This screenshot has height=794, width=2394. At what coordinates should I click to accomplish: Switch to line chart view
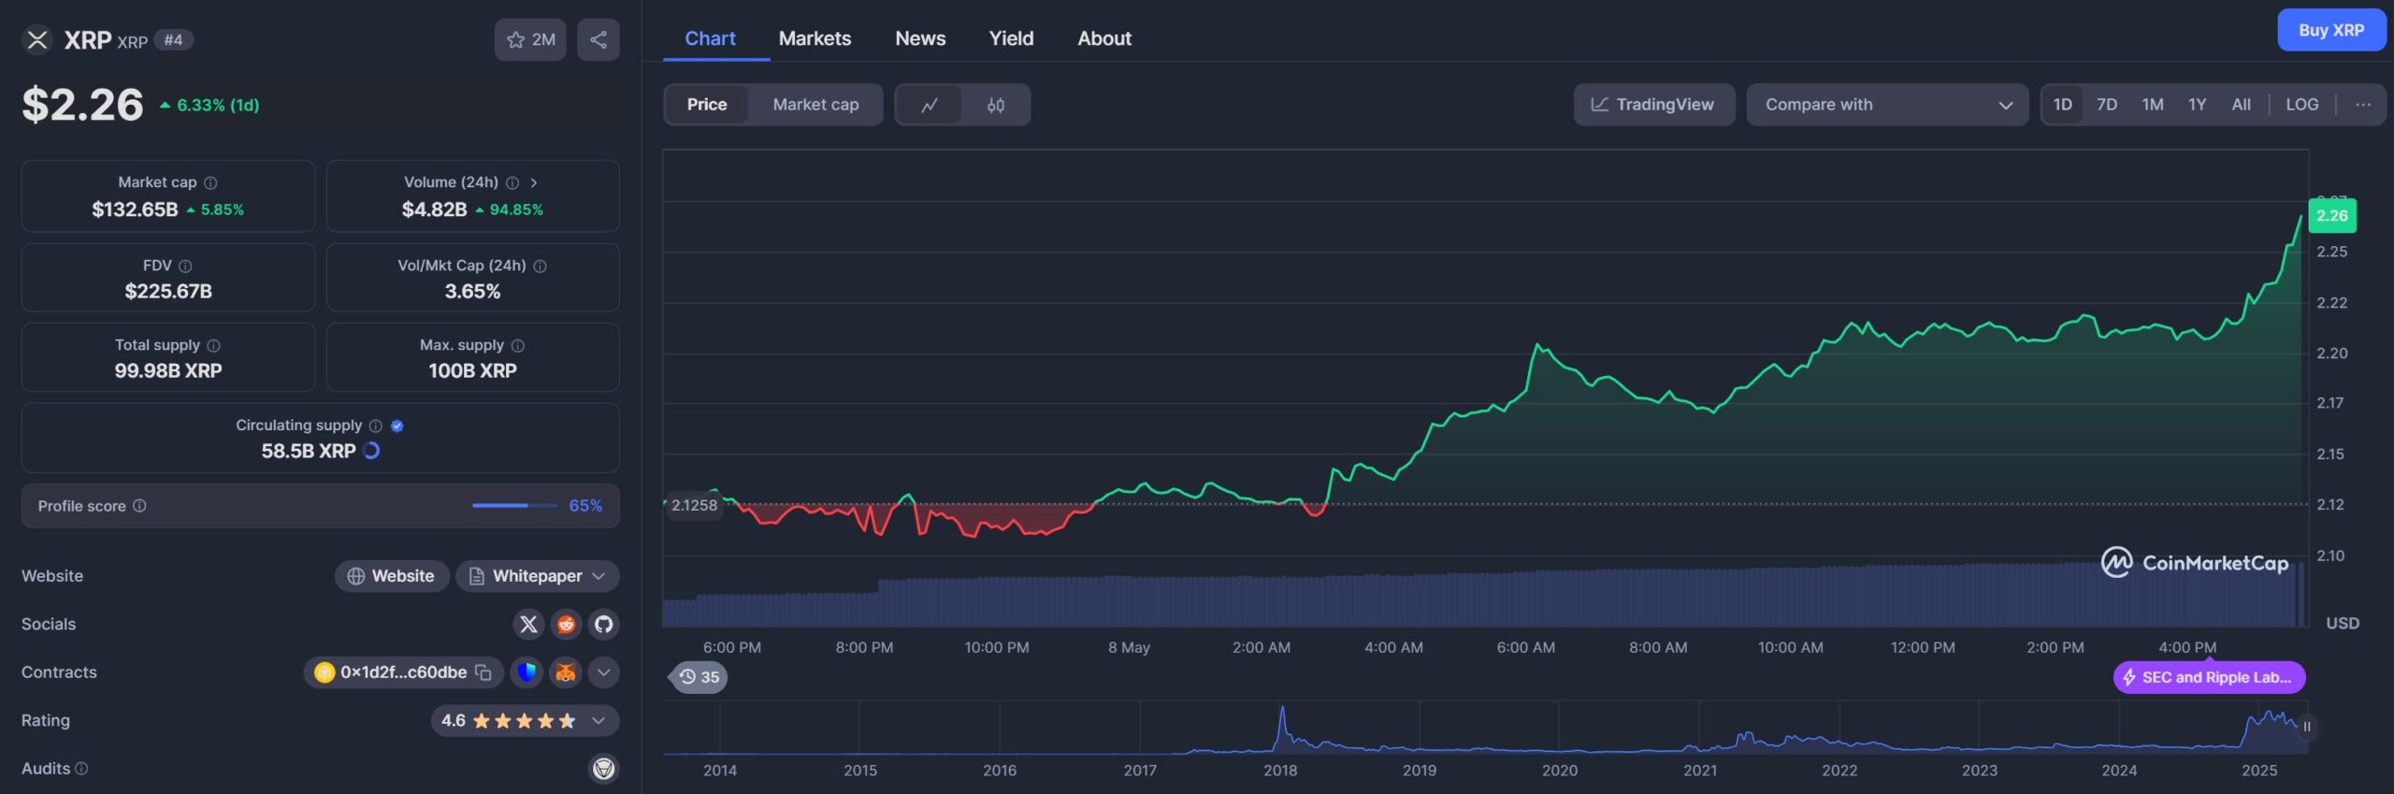pyautogui.click(x=930, y=105)
